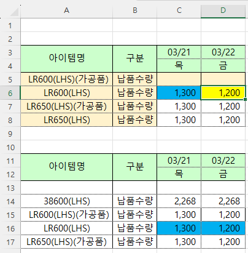Click 1,200 cell in row 15
248x253 pixels.
(x=223, y=215)
